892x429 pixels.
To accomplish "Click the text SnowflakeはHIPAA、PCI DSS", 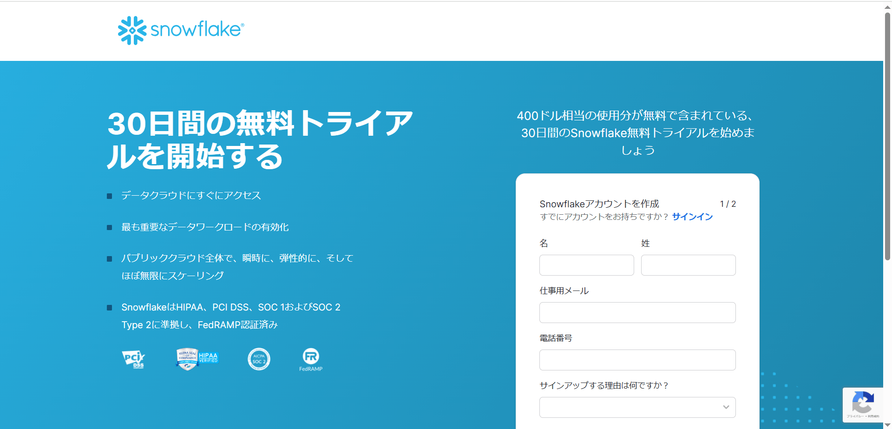I will point(231,316).
